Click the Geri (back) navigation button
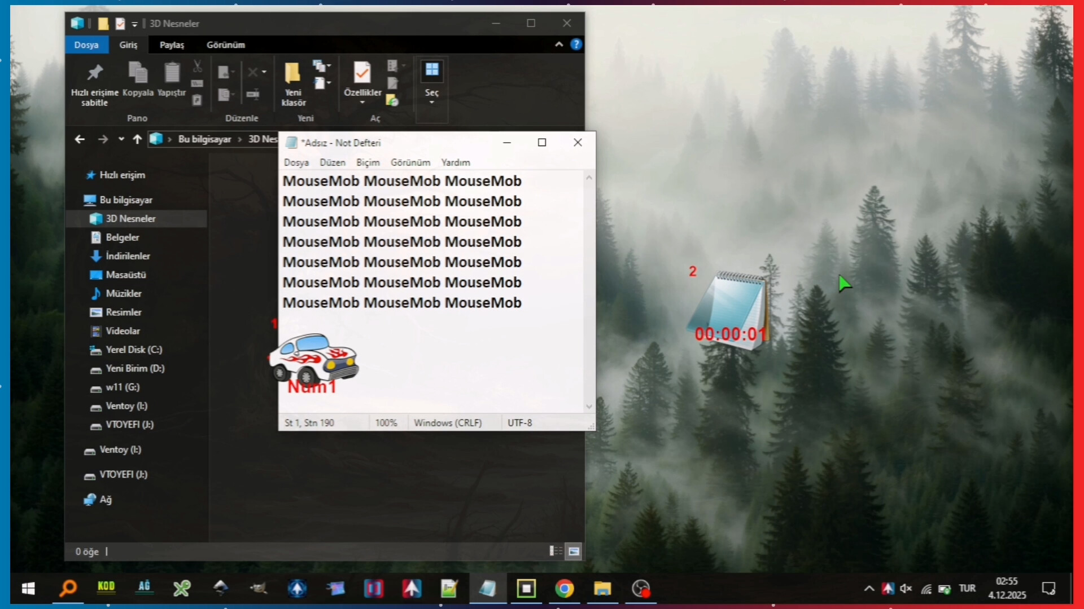The width and height of the screenshot is (1084, 609). (x=79, y=139)
